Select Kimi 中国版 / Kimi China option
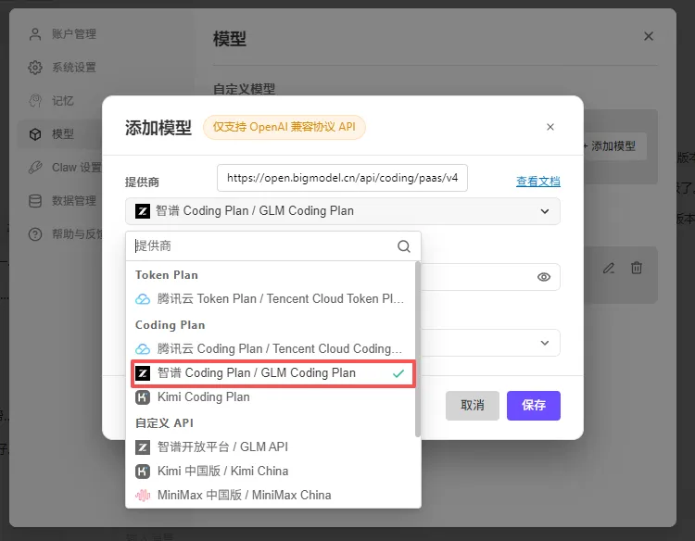695x541 pixels. (271, 471)
